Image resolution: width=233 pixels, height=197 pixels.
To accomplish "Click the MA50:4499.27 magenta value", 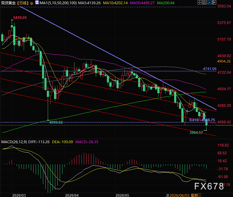I will [x=142, y=3].
